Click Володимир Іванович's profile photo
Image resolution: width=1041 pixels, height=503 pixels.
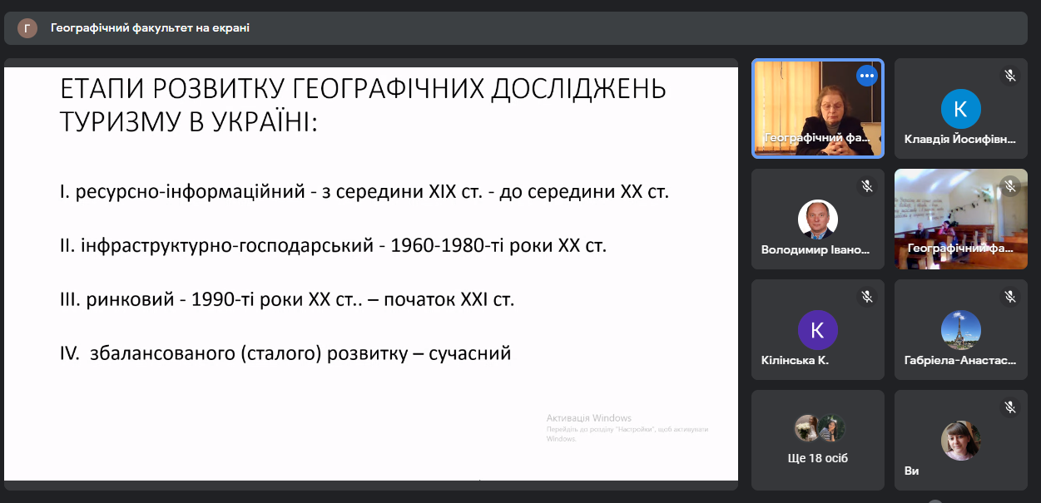coord(818,219)
